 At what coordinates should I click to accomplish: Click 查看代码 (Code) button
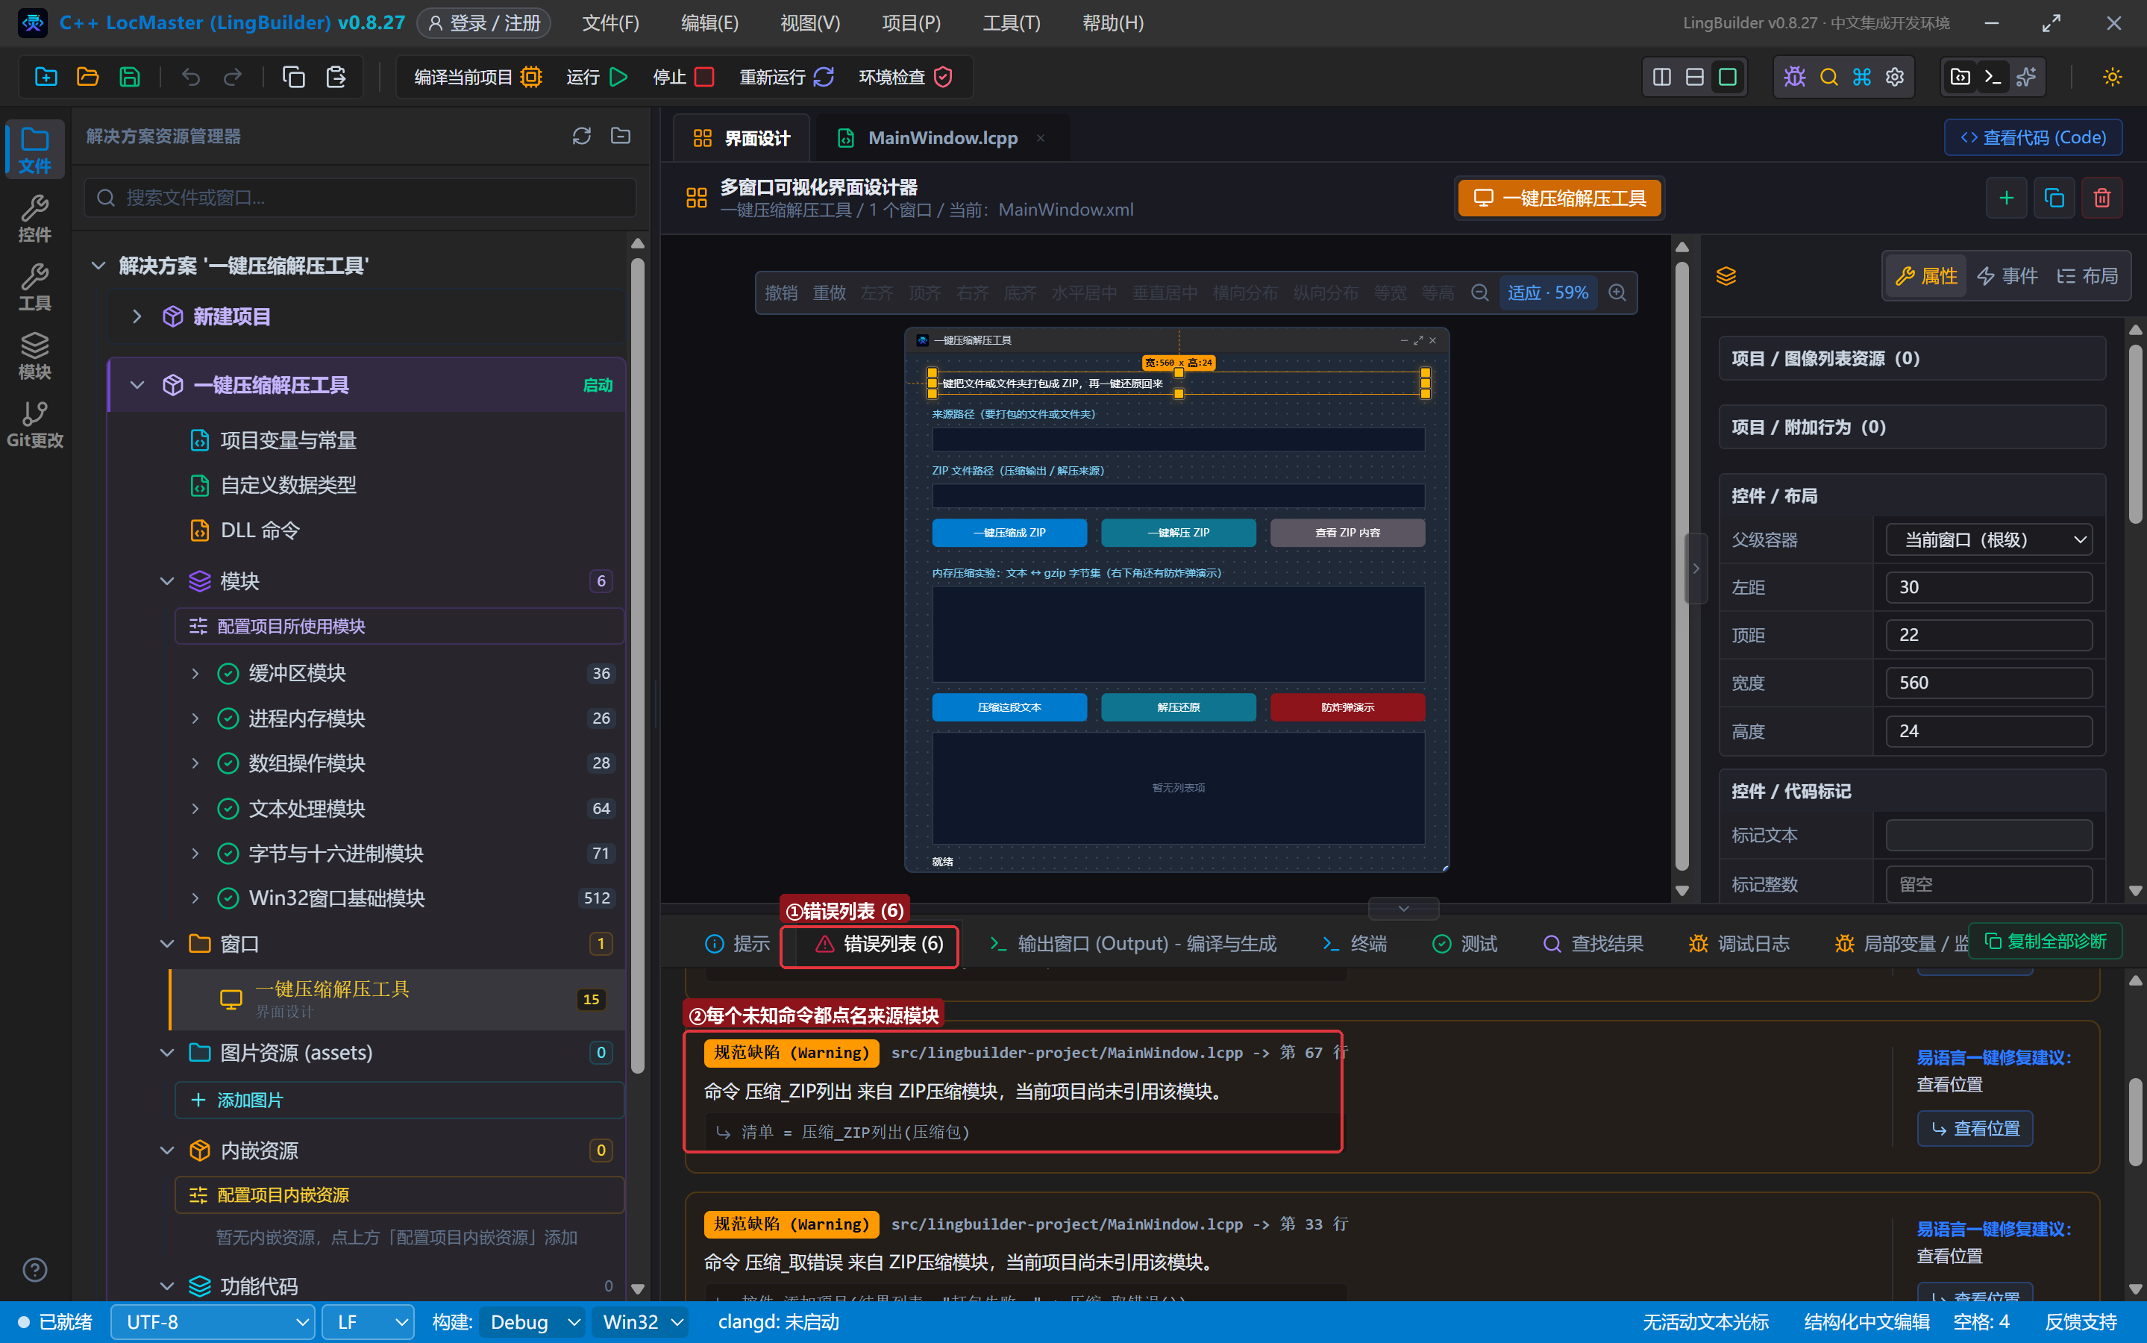coord(2034,138)
